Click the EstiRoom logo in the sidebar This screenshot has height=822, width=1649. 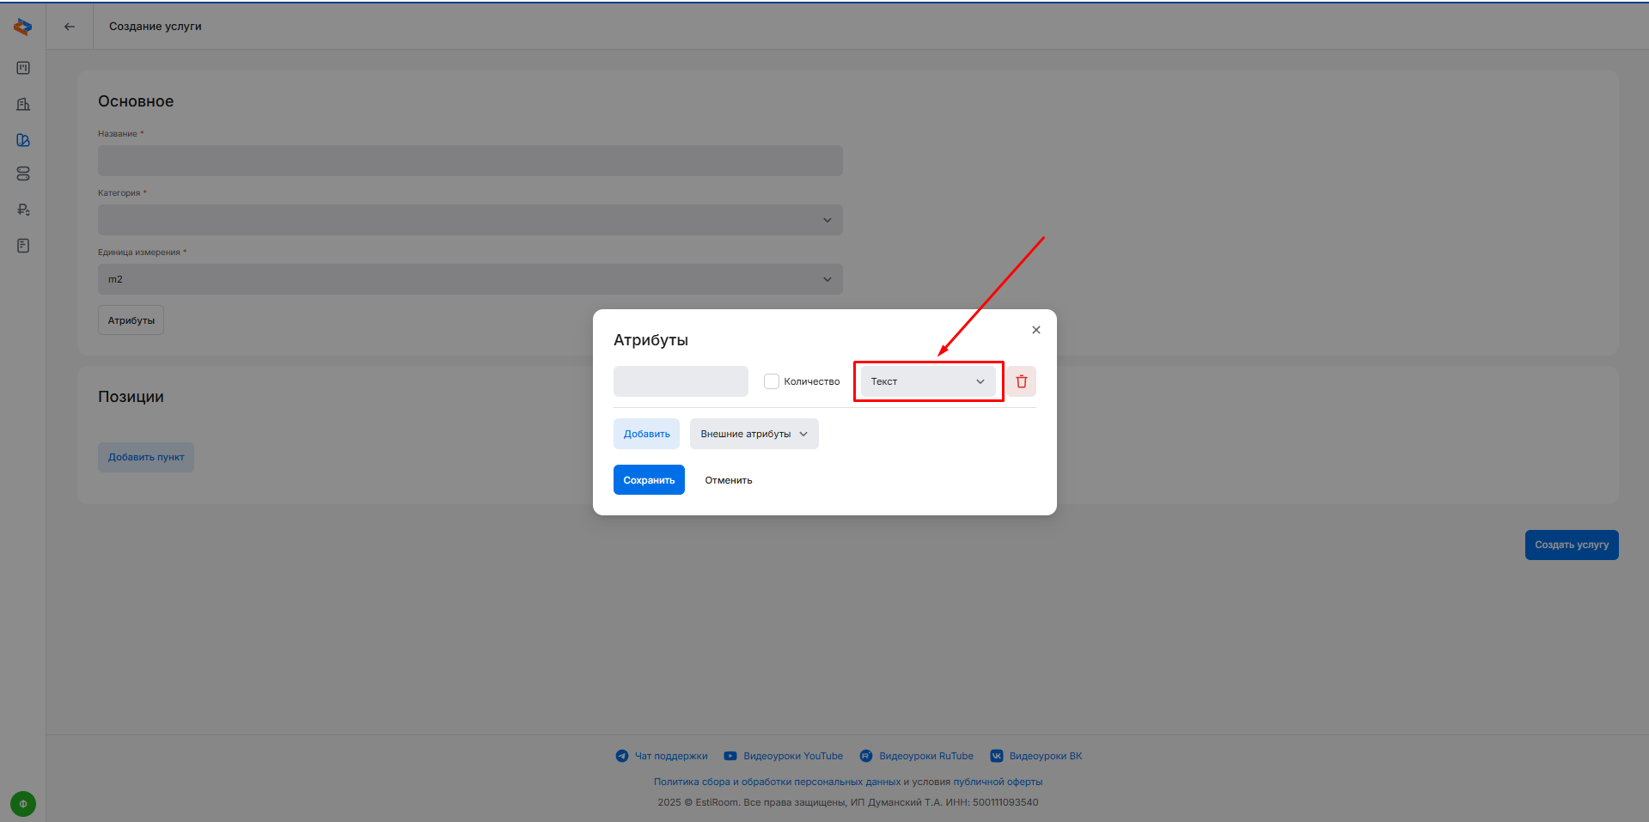click(23, 27)
